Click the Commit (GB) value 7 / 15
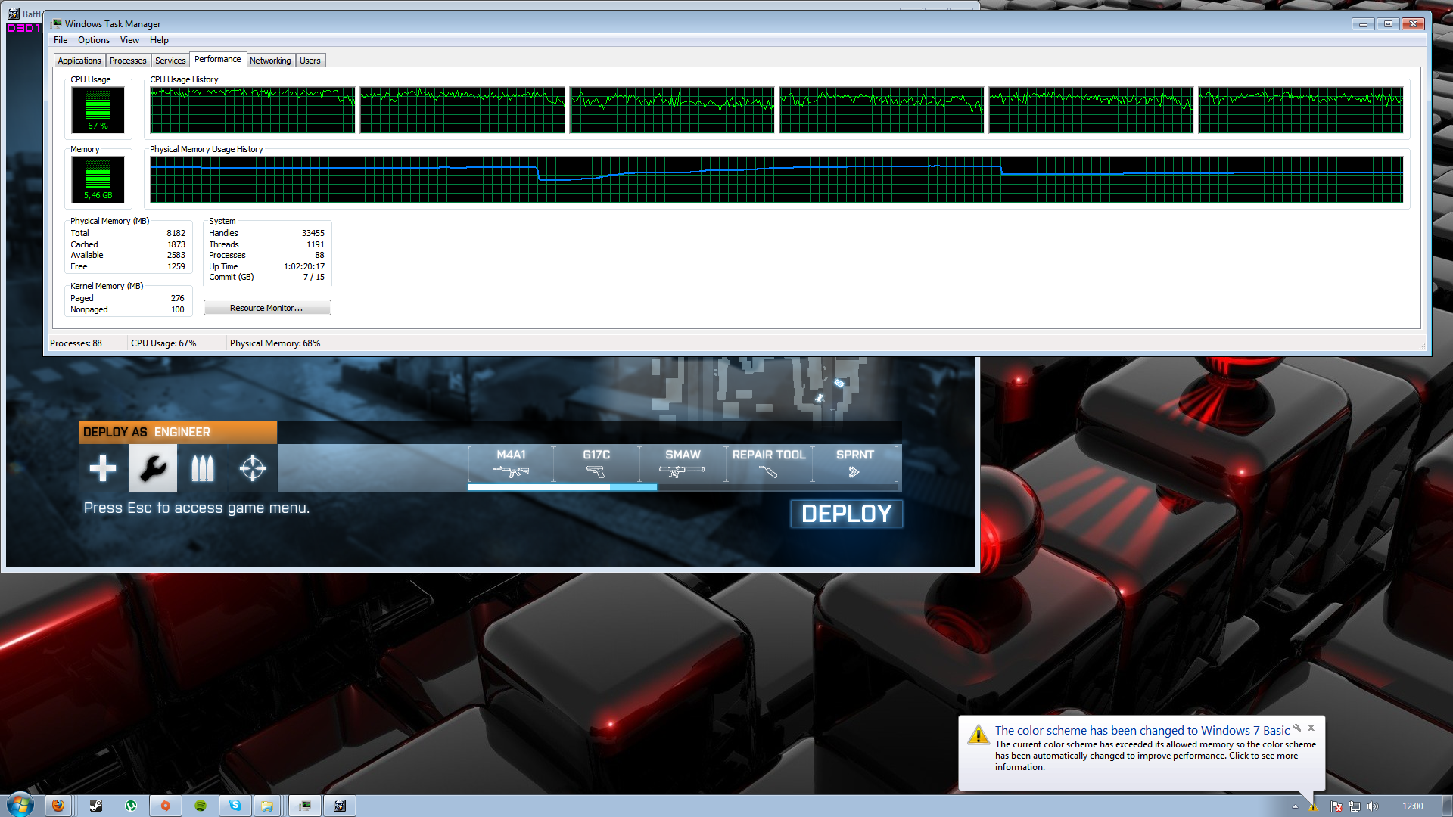Image resolution: width=1453 pixels, height=817 pixels. coord(314,277)
